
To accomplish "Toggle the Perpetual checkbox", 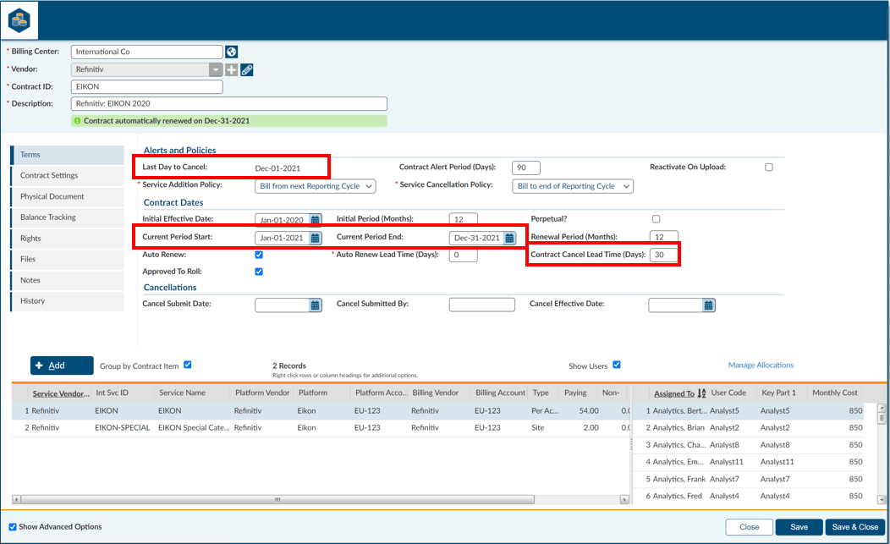I will pos(657,218).
